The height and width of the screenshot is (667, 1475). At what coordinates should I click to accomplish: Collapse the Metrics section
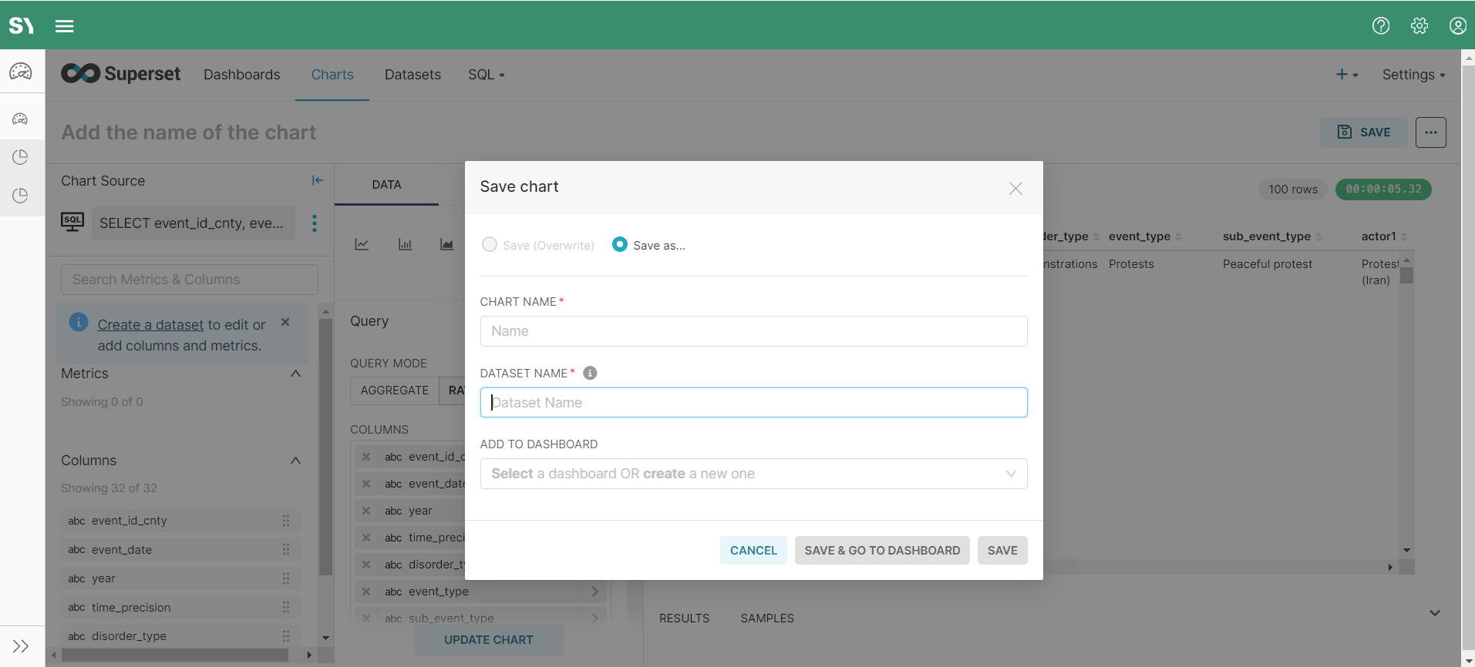(x=295, y=374)
